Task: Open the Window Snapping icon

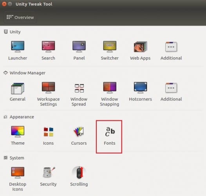Action: point(110,88)
